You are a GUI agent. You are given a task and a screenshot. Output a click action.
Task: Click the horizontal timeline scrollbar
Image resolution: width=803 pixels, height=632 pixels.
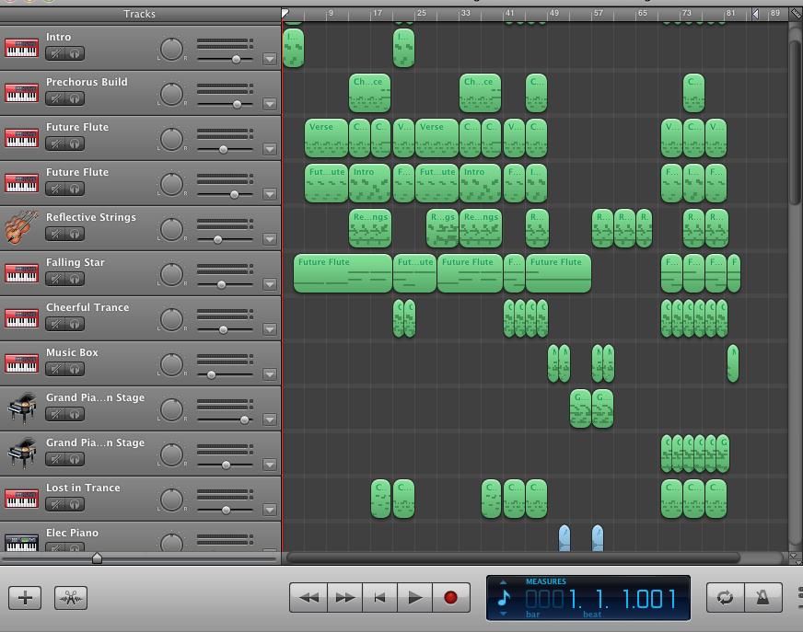point(513,557)
